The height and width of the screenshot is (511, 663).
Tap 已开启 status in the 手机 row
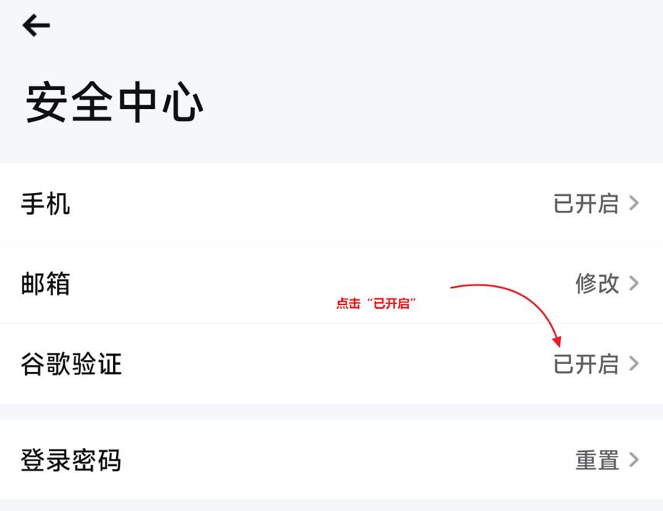[586, 204]
